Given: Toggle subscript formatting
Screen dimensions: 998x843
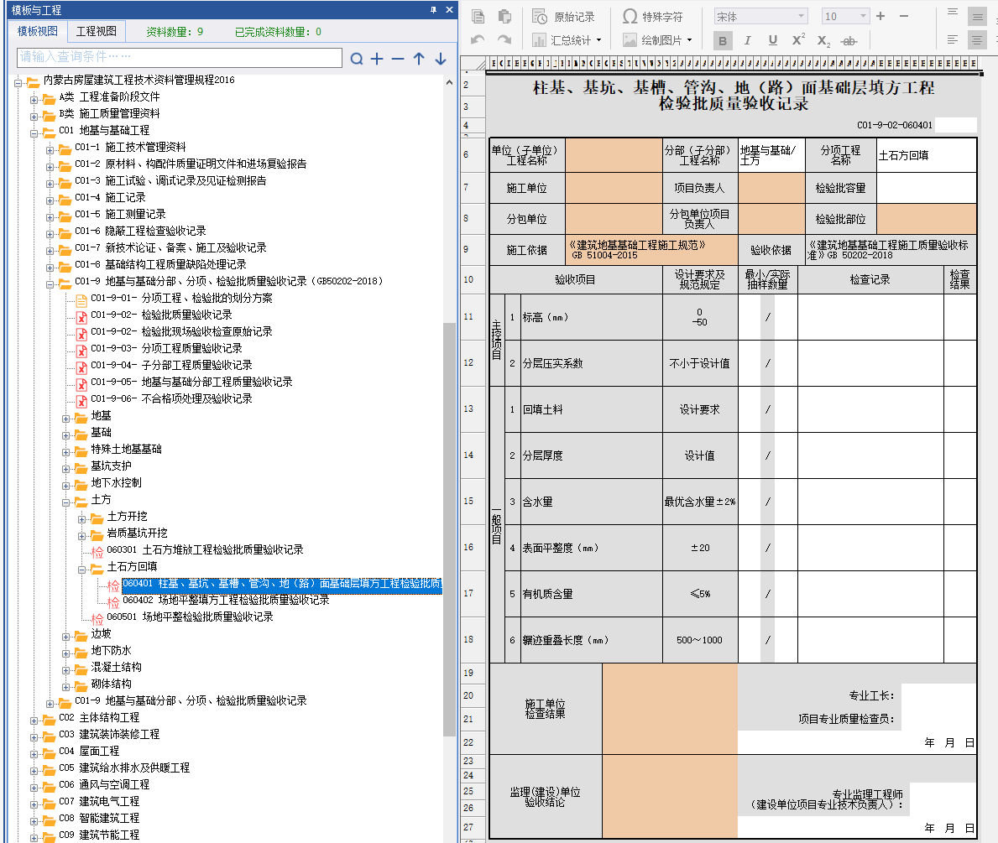Looking at the screenshot, I should [x=823, y=41].
